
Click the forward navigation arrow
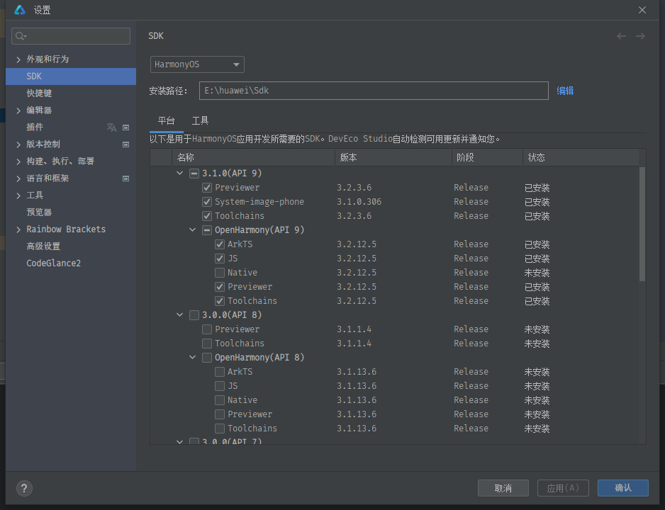click(640, 36)
